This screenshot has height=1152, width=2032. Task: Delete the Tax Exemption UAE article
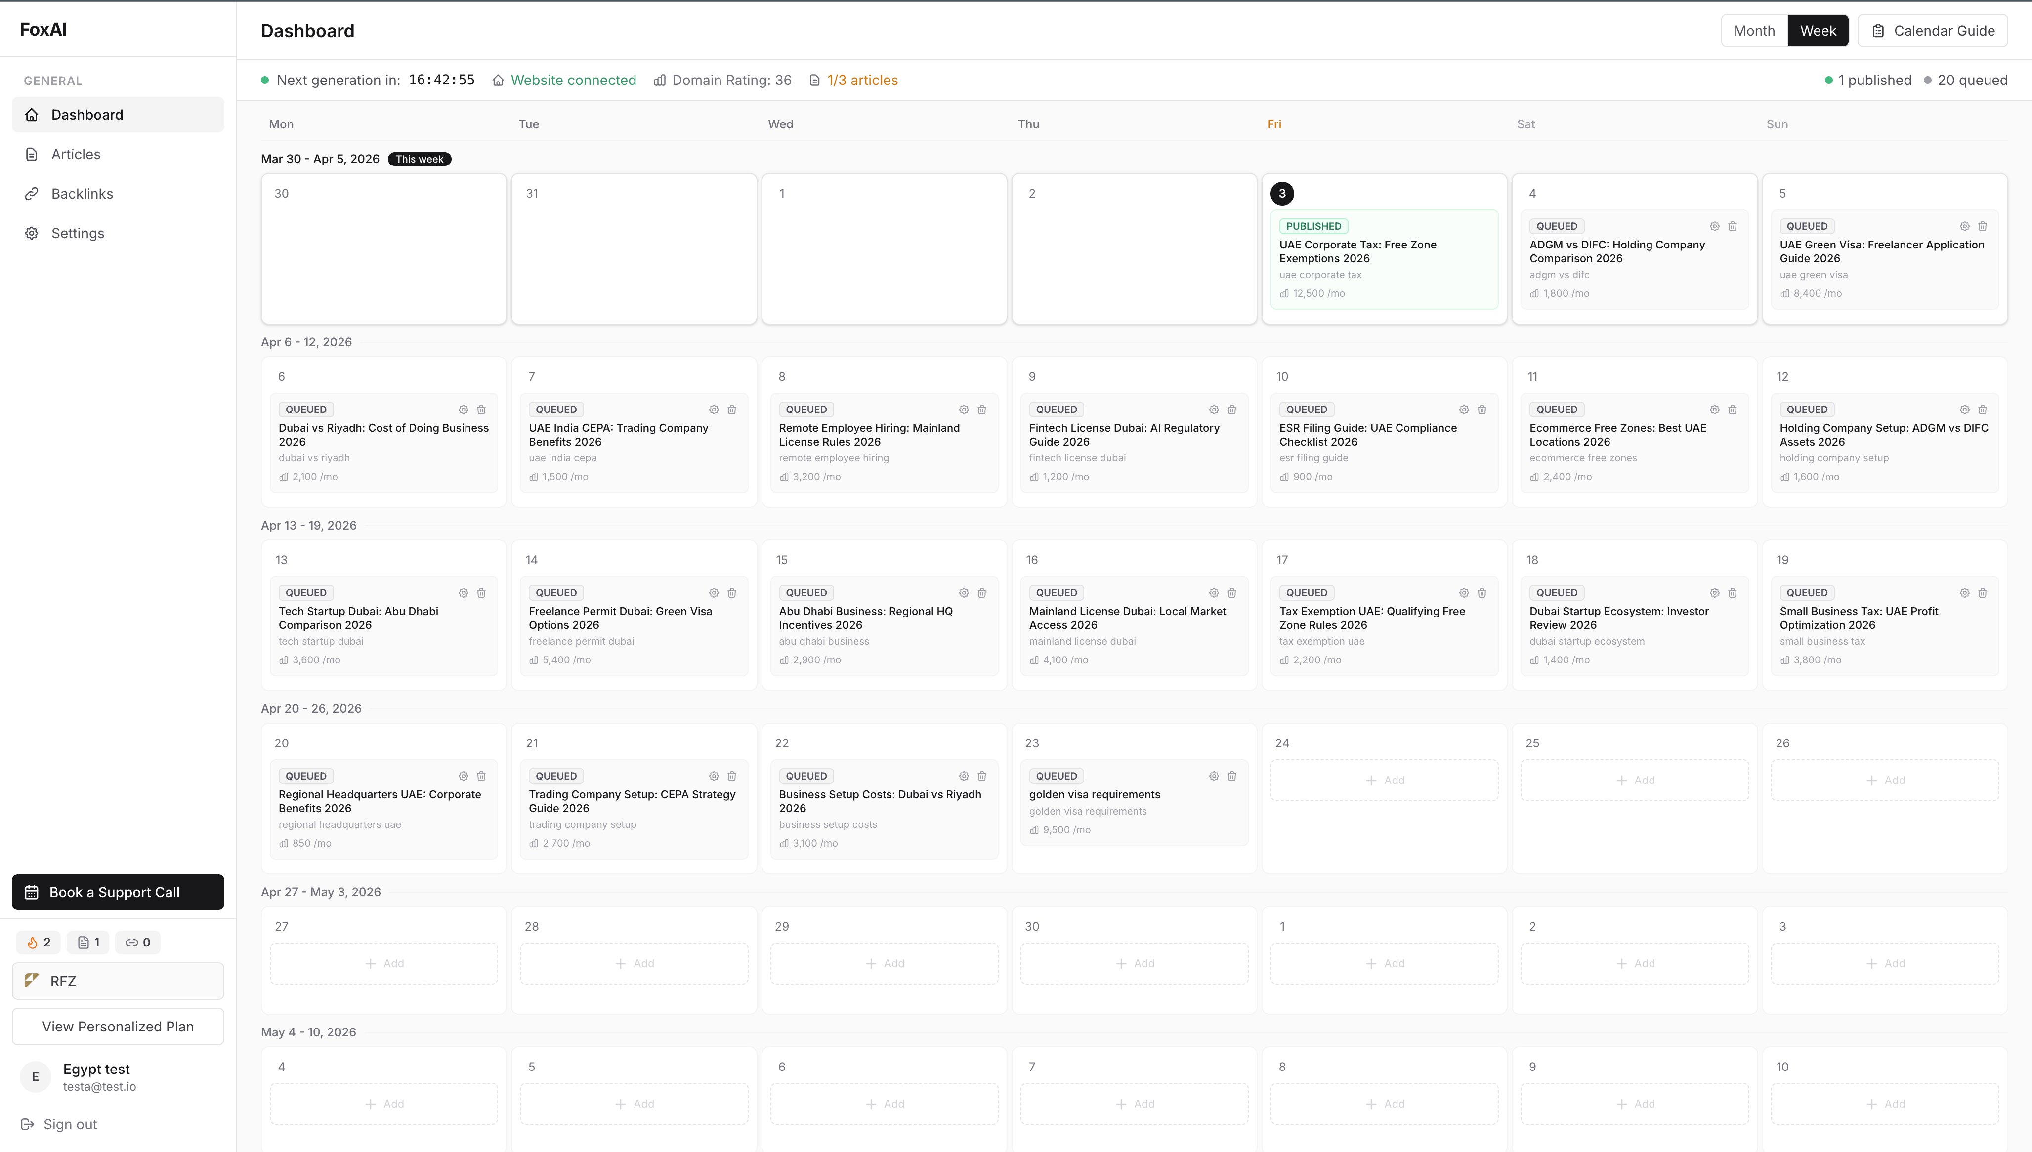click(1482, 593)
